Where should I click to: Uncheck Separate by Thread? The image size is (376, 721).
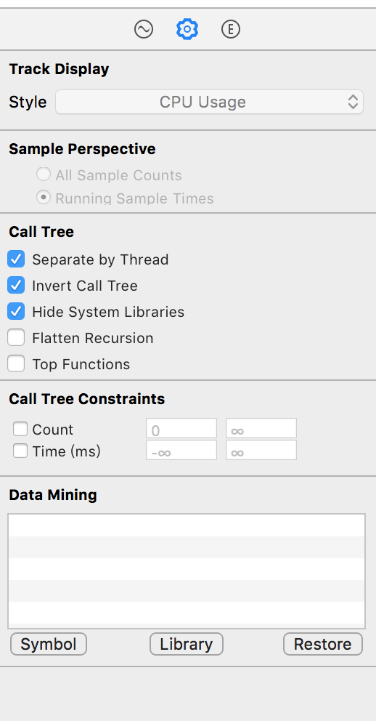pyautogui.click(x=16, y=259)
